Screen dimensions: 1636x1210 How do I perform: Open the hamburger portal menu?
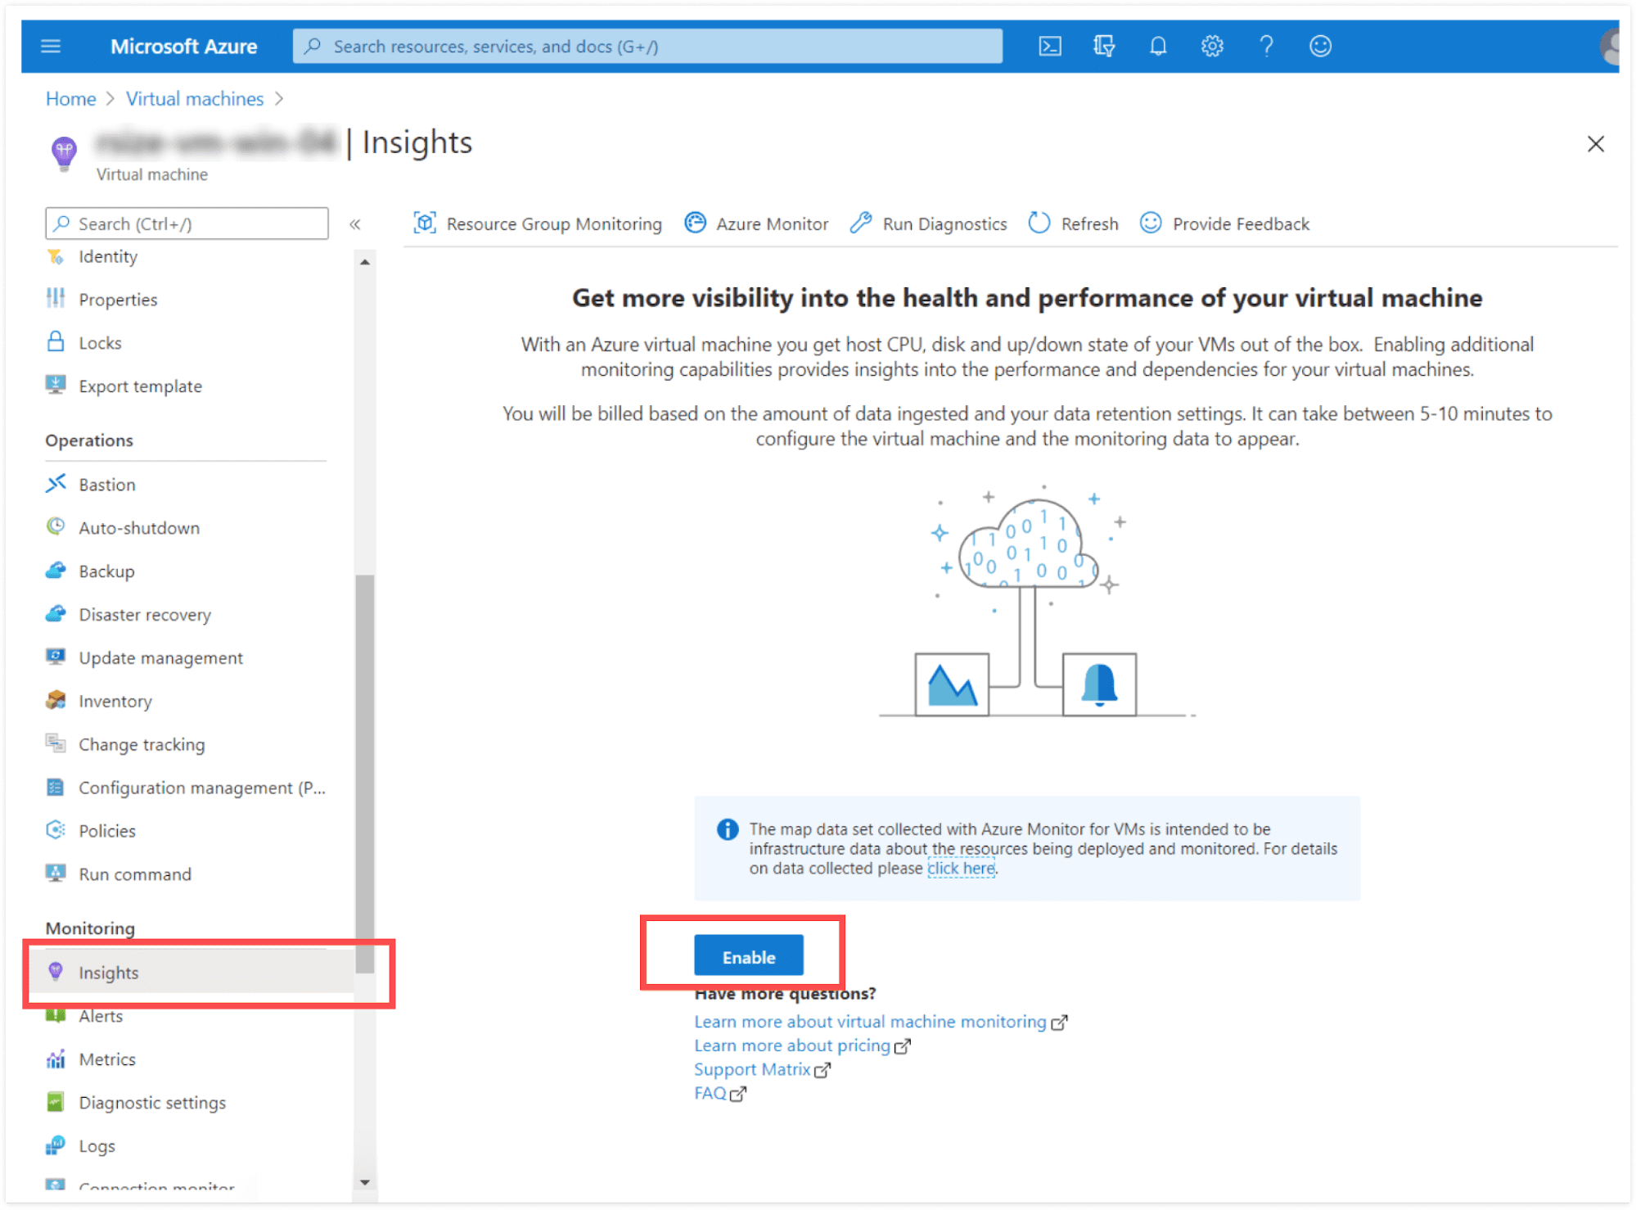51,47
